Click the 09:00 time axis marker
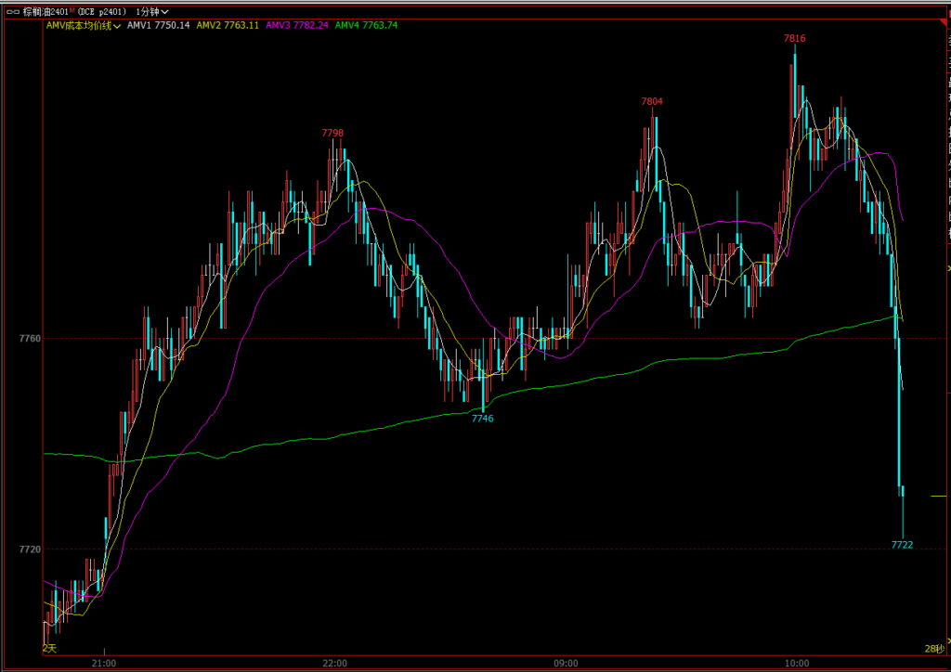Screen dimensions: 951x672 pos(566,663)
